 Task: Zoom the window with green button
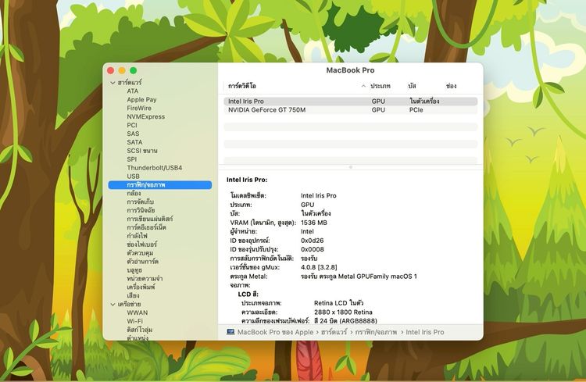coord(133,70)
